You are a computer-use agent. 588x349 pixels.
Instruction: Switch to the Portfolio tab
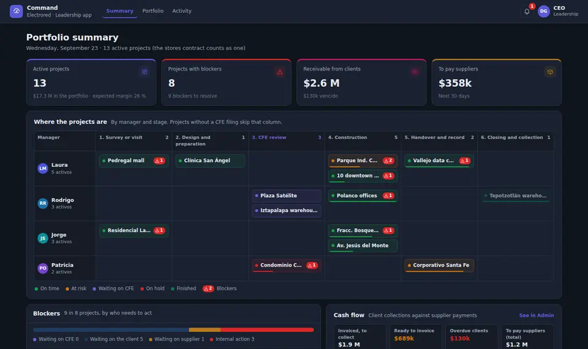point(153,11)
